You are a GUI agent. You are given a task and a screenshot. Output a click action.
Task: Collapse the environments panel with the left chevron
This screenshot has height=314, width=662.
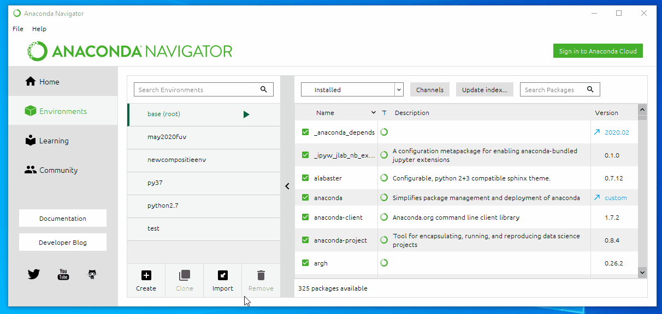pyautogui.click(x=287, y=186)
